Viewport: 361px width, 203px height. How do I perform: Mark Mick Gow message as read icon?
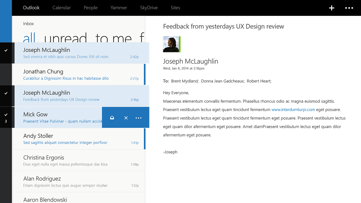[x=112, y=118]
